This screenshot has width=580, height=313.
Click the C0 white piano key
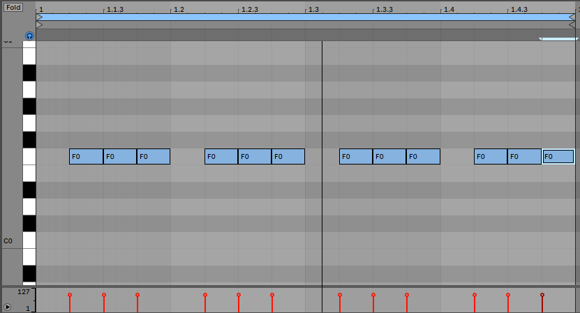coord(29,241)
